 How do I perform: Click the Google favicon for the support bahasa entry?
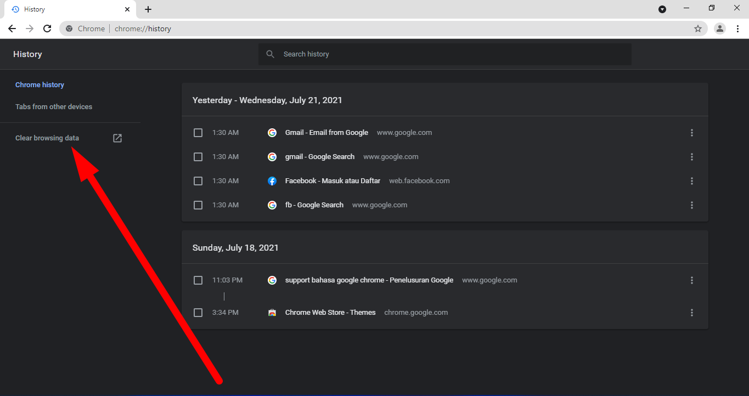coord(272,280)
